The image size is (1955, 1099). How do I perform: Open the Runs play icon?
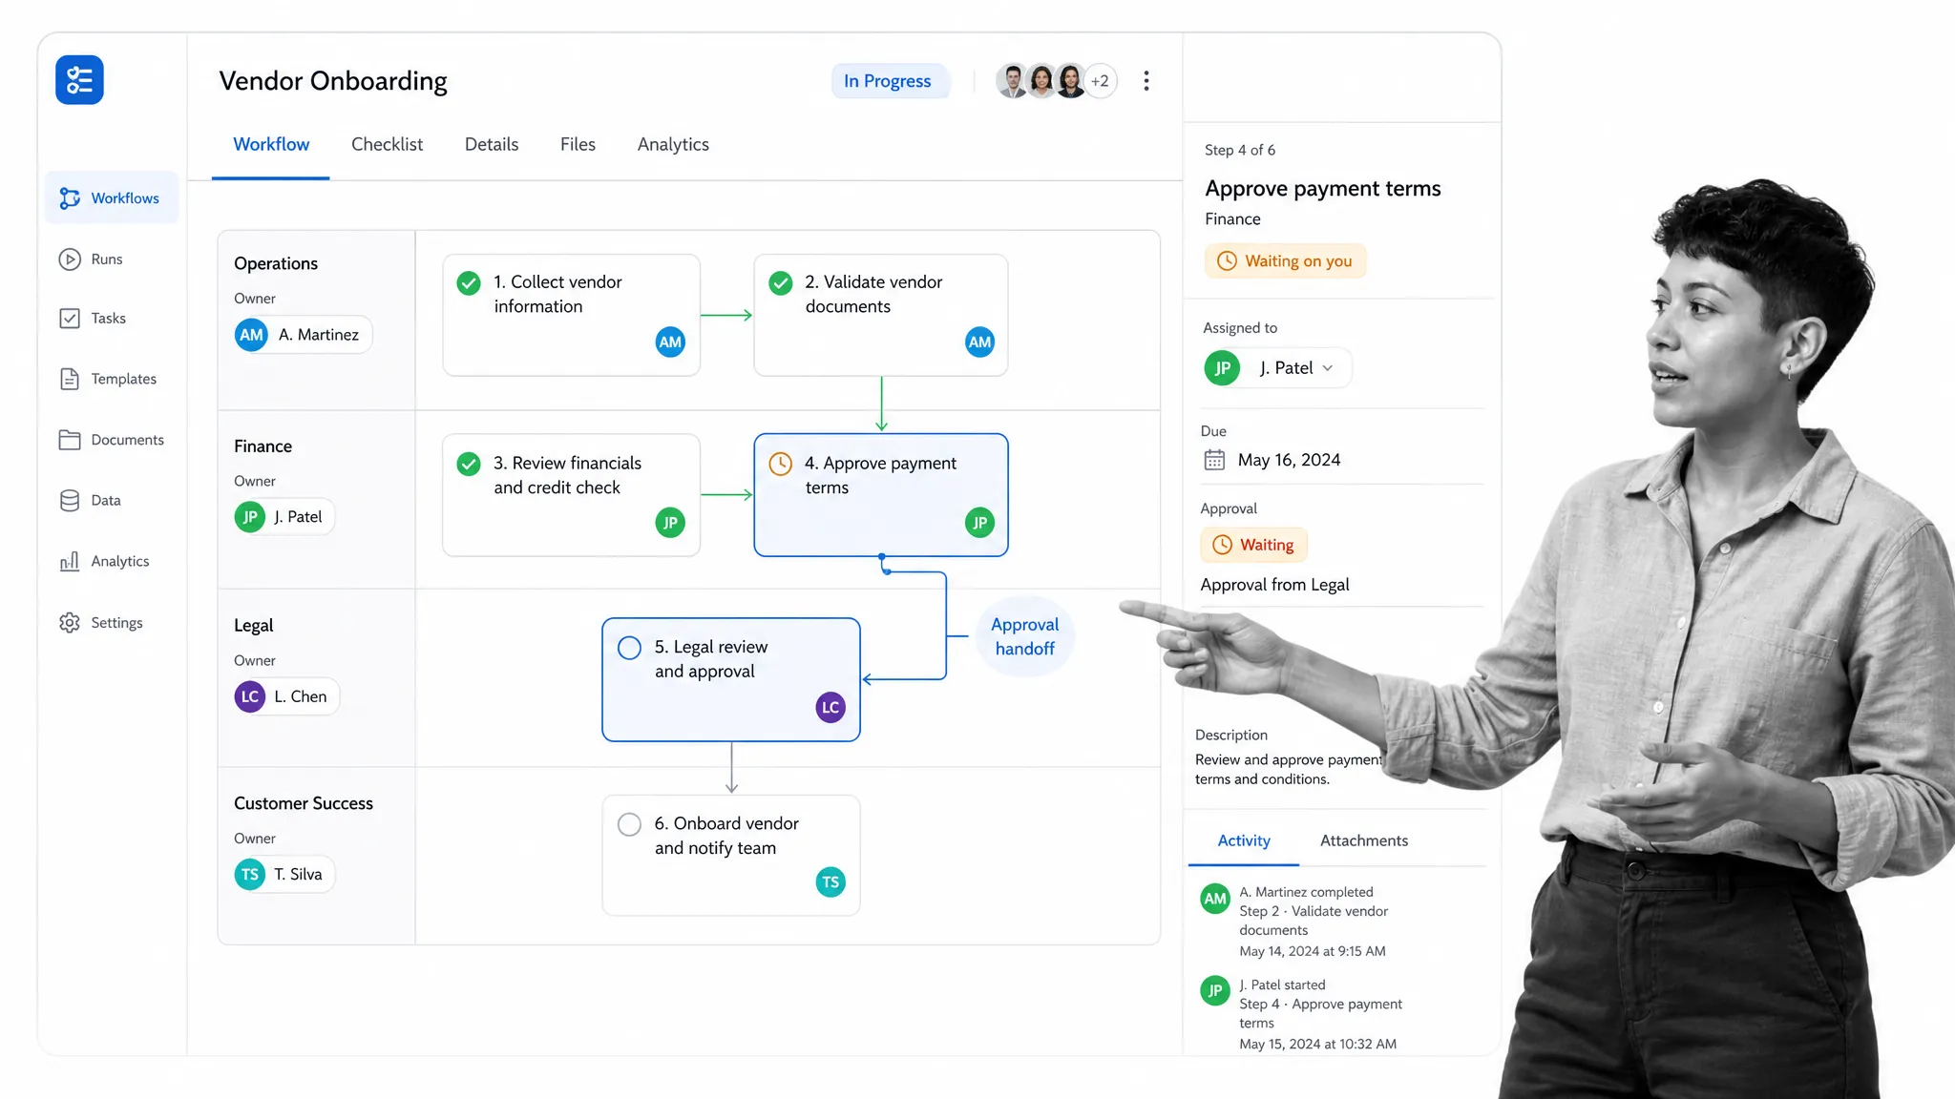[70, 259]
